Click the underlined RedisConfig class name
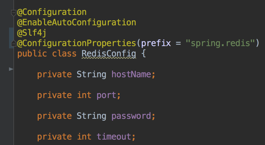 (109, 54)
